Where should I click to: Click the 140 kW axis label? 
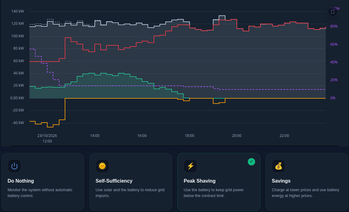coord(17,11)
